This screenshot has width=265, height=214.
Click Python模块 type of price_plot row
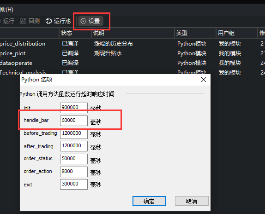click(x=192, y=53)
